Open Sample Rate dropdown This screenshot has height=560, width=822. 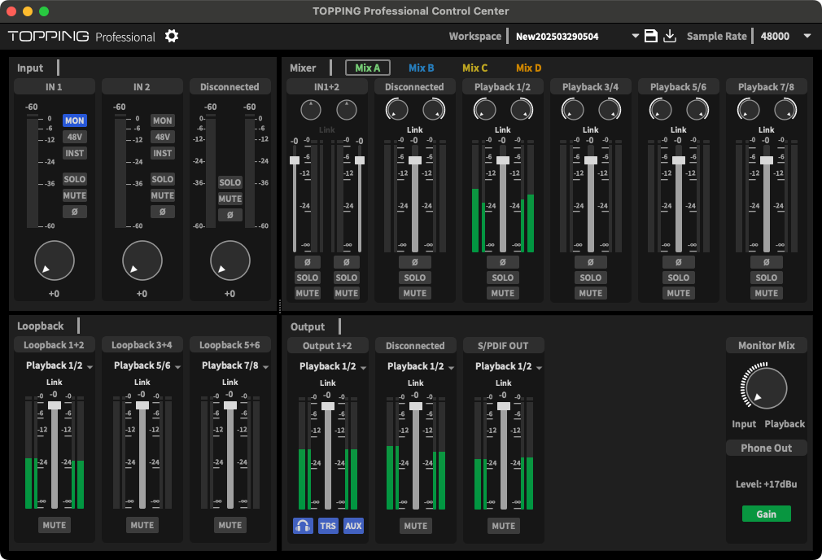807,36
